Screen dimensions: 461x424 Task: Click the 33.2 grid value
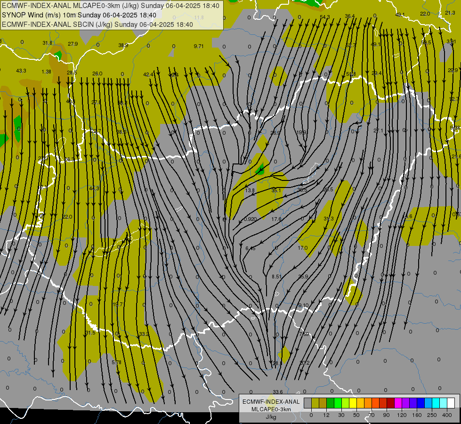tap(144, 334)
